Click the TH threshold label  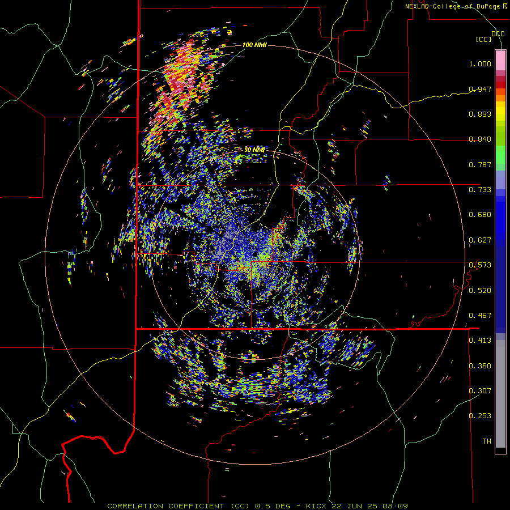pyautogui.click(x=487, y=441)
